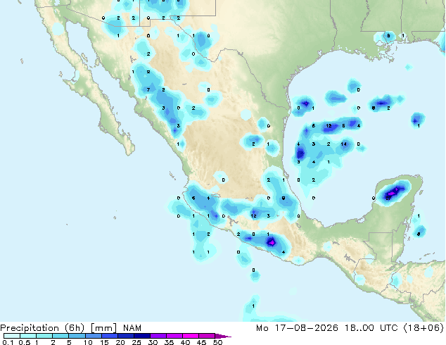Click legend tick label '25'
The width and height of the screenshot is (446, 345).
coord(136,342)
